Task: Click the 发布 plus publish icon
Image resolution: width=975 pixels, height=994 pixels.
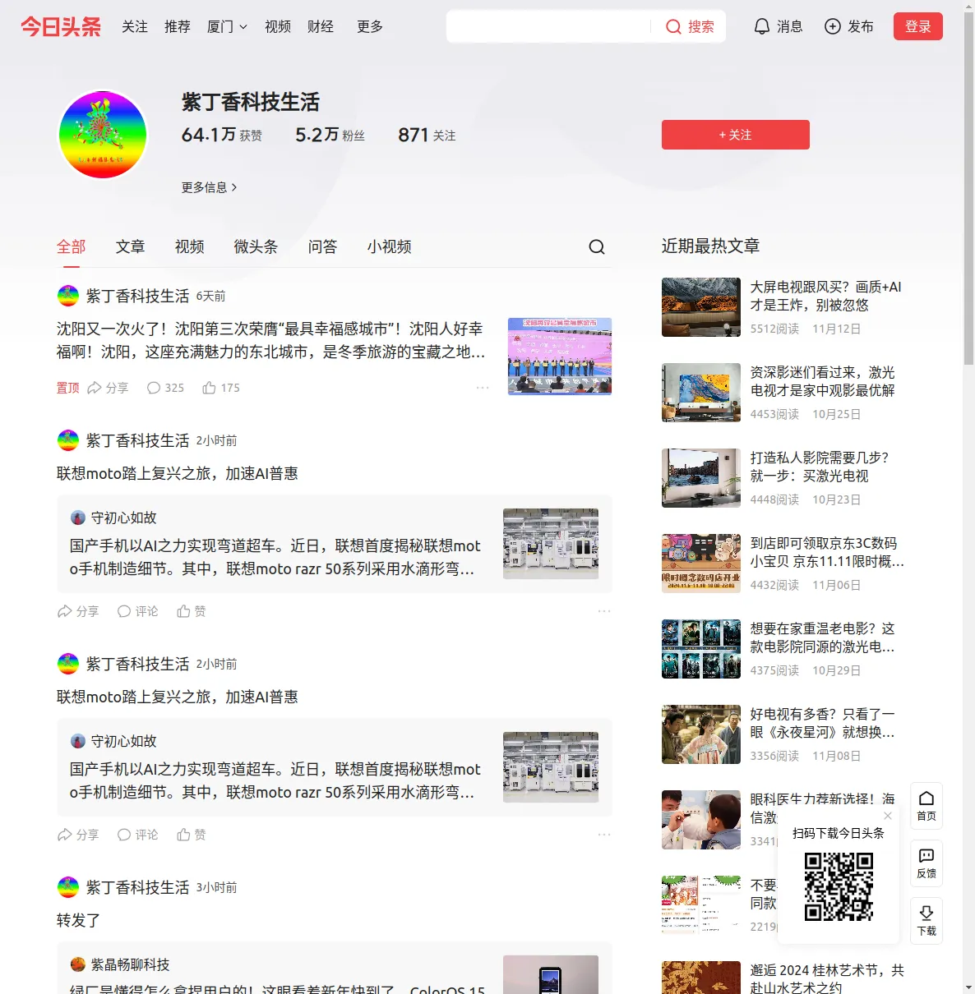Action: (x=848, y=26)
